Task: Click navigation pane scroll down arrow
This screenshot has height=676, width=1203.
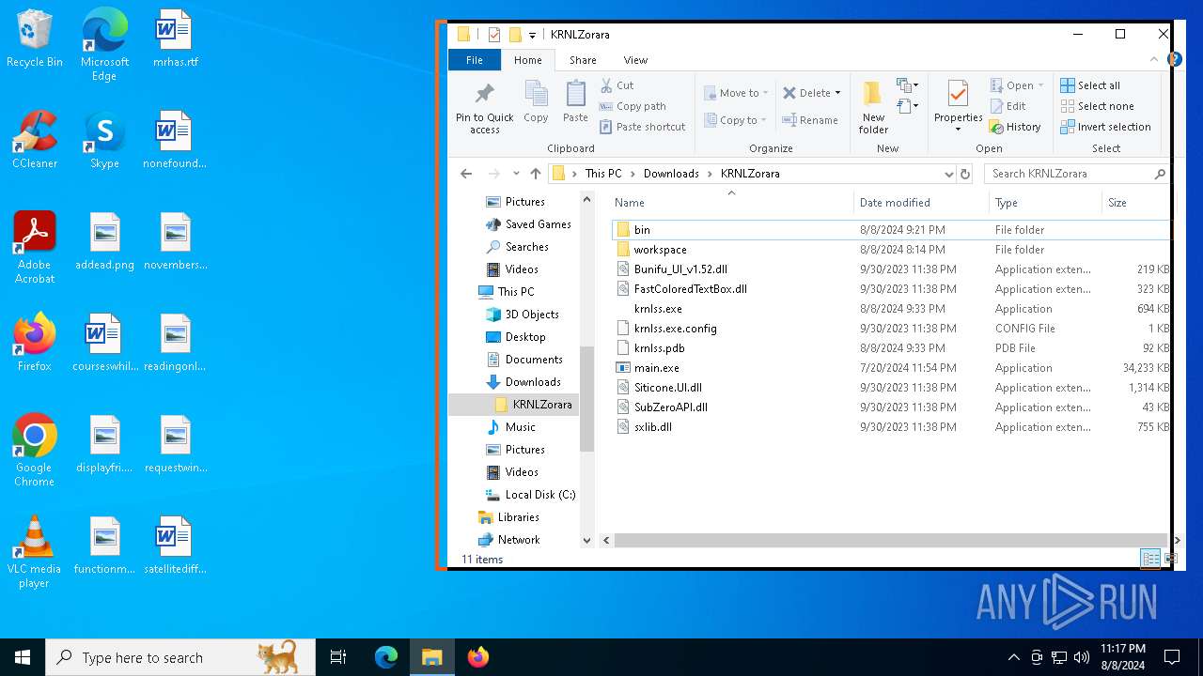Action: [x=587, y=541]
